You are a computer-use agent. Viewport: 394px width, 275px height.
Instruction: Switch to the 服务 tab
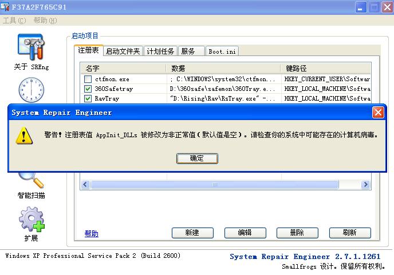coord(191,51)
